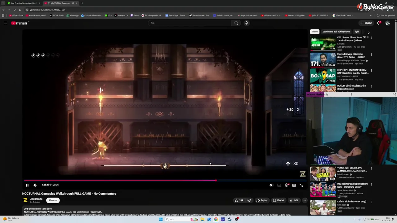Expand the description with daha fazla
The width and height of the screenshot is (397, 223).
[286, 215]
